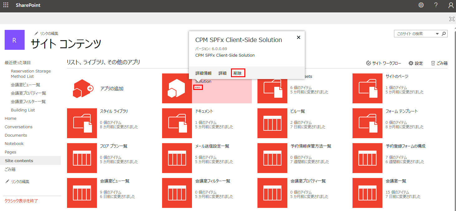This screenshot has width=456, height=211.
Task: Select Reservation Storage Method List in sidebar
Action: pos(31,74)
